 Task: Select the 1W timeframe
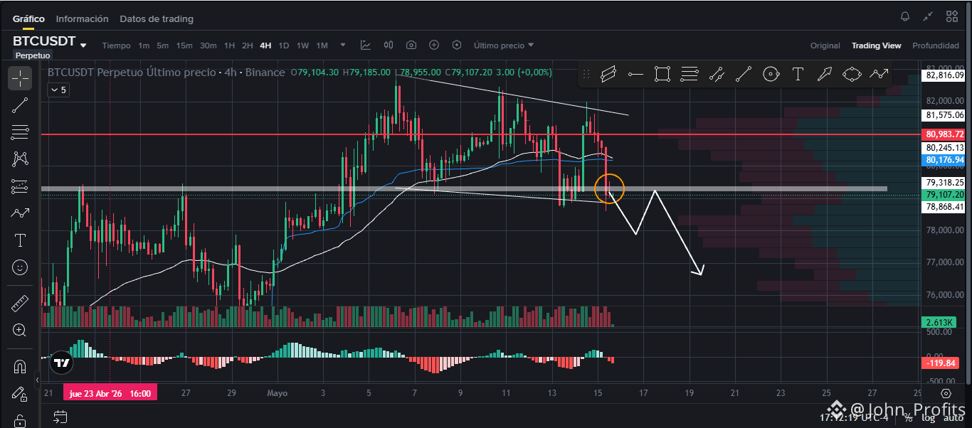pos(302,46)
